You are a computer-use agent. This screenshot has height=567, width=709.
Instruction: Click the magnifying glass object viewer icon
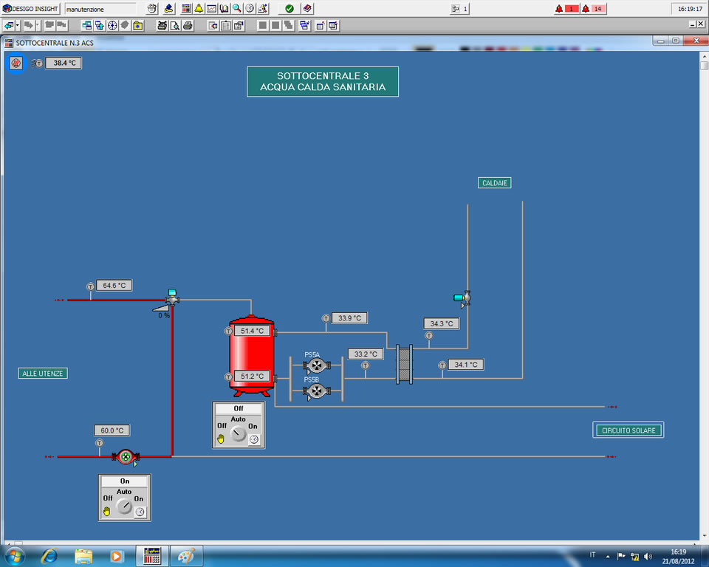(237, 9)
